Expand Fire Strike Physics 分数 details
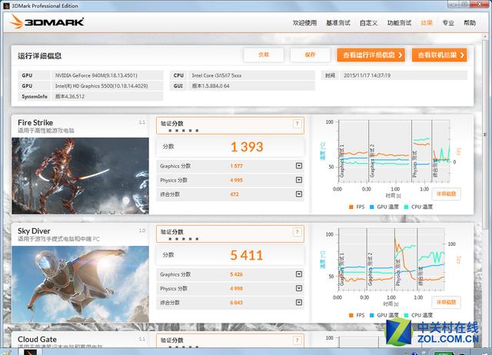Screen dimensions: 492x355 tap(299, 180)
